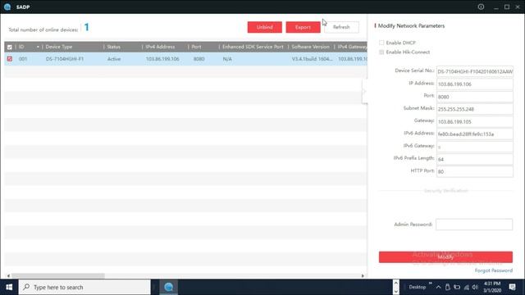Image resolution: width=525 pixels, height=295 pixels.
Task: Edit the IPv6 Address field
Action: 474,134
